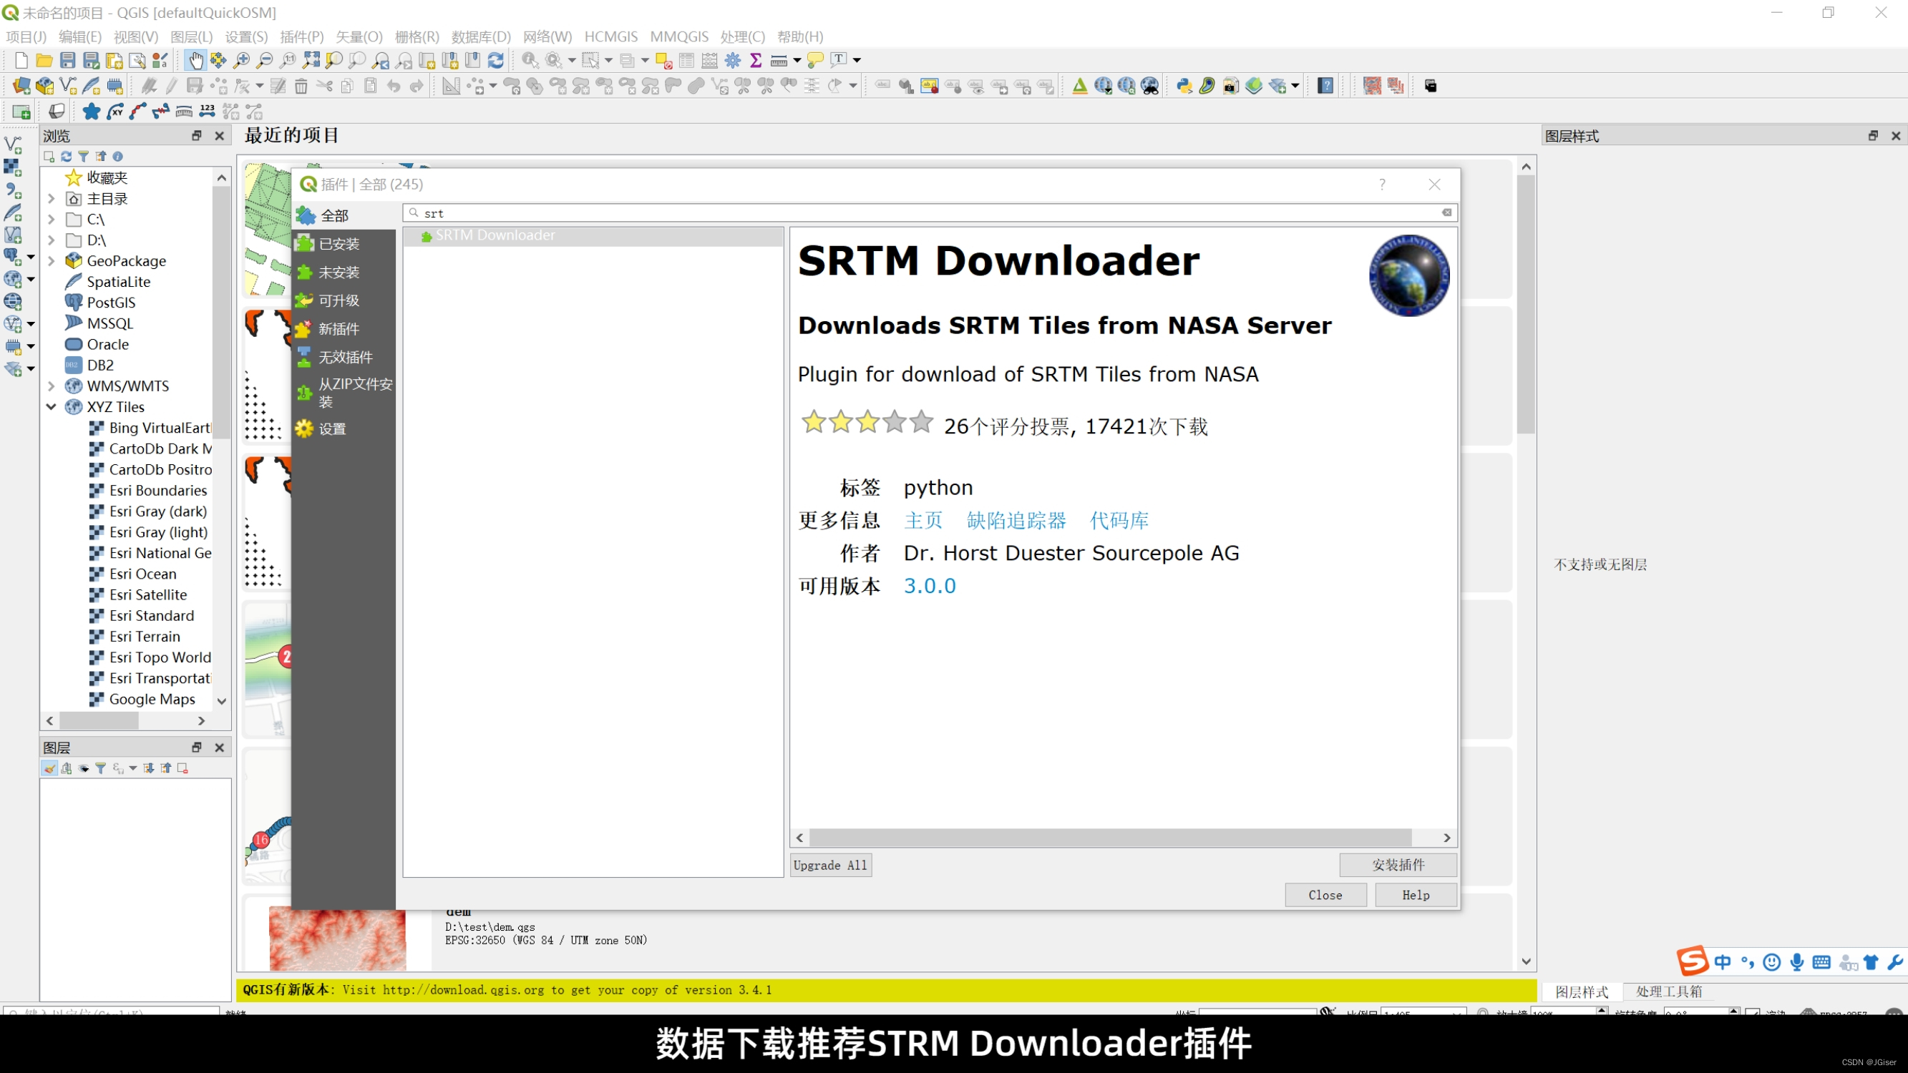Click the Zoom Full extent icon
The width and height of the screenshot is (1908, 1073).
pyautogui.click(x=311, y=61)
